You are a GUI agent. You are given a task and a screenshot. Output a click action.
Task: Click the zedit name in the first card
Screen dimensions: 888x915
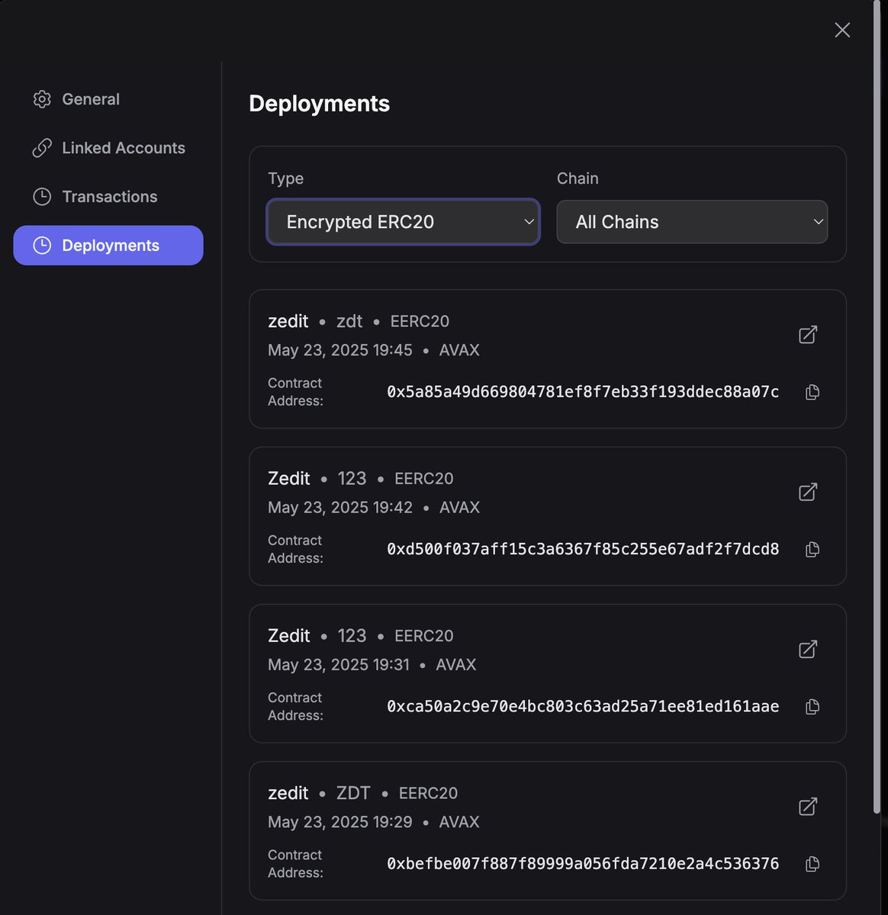(288, 321)
